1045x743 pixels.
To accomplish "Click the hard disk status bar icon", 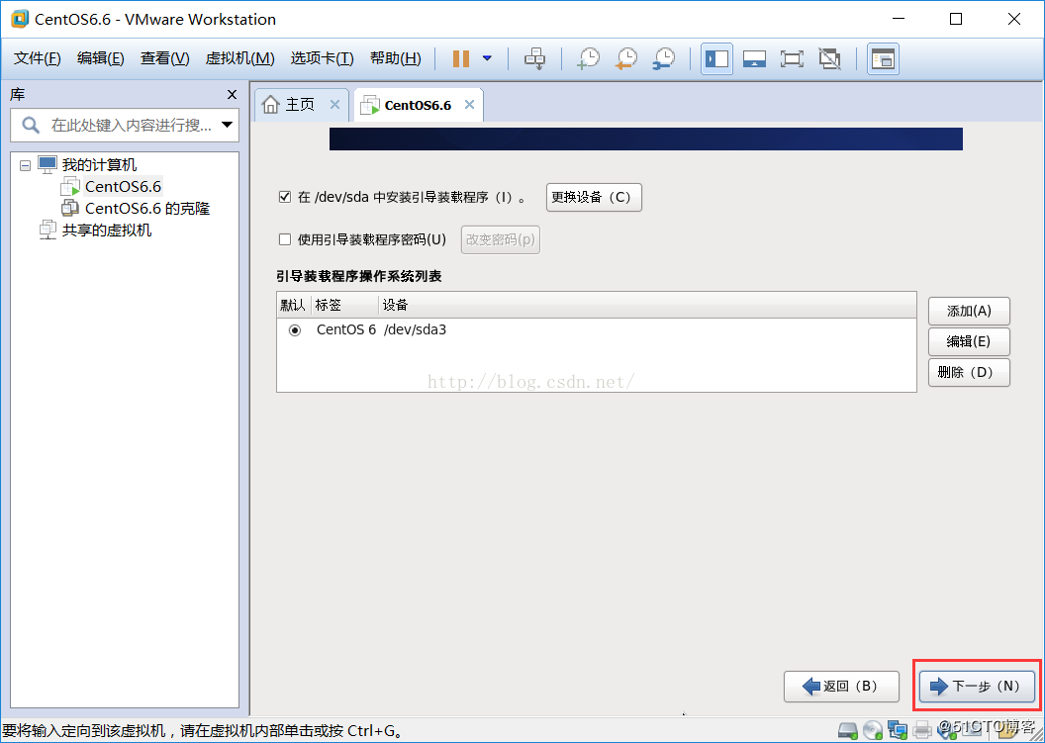I will (847, 730).
